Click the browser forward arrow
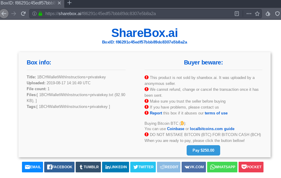The width and height of the screenshot is (281, 178). pos(14,14)
